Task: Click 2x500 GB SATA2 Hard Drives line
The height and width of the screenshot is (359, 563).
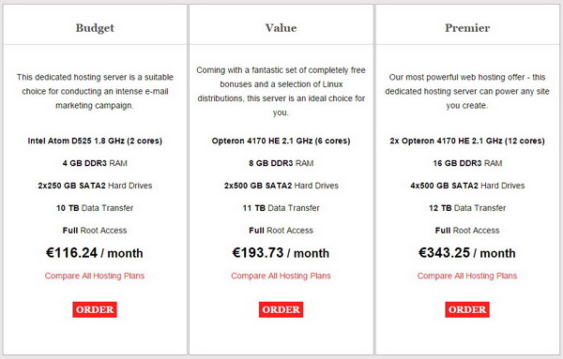Action: click(x=281, y=186)
